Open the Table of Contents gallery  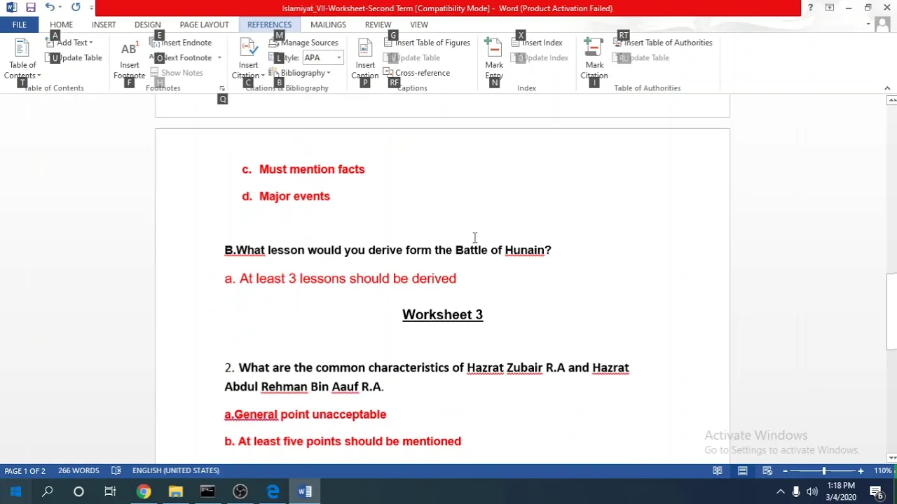pyautogui.click(x=22, y=59)
